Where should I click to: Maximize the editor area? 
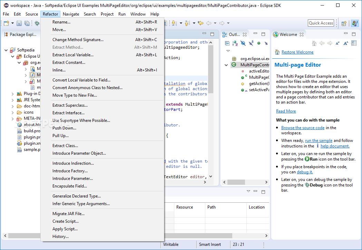pyautogui.click(x=212, y=34)
